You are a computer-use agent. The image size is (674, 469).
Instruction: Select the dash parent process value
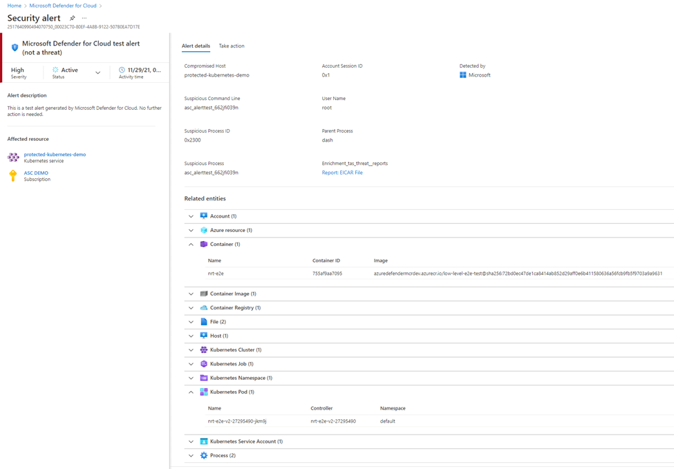pyautogui.click(x=327, y=140)
